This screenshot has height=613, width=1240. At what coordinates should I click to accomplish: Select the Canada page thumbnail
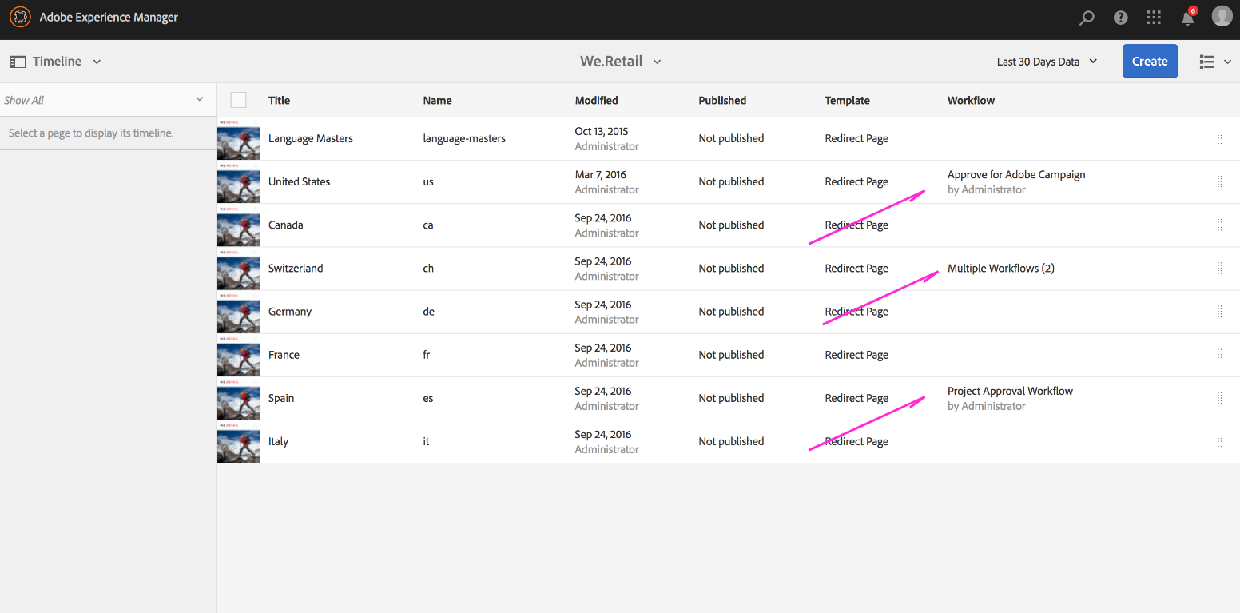(x=238, y=225)
